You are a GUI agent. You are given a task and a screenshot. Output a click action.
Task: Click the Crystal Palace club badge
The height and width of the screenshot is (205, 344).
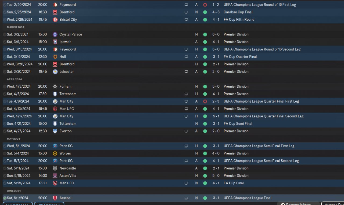tap(55, 34)
